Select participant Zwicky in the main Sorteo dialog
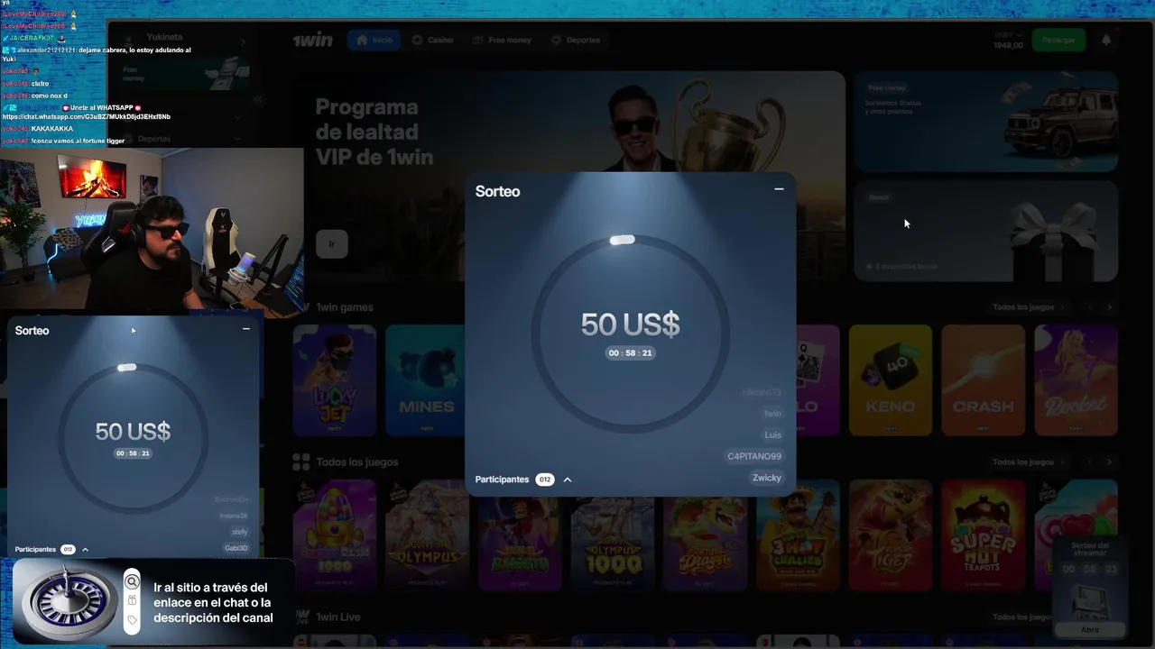 click(x=767, y=478)
